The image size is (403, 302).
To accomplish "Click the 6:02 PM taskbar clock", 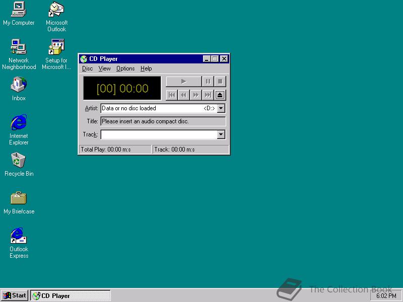I will point(386,296).
